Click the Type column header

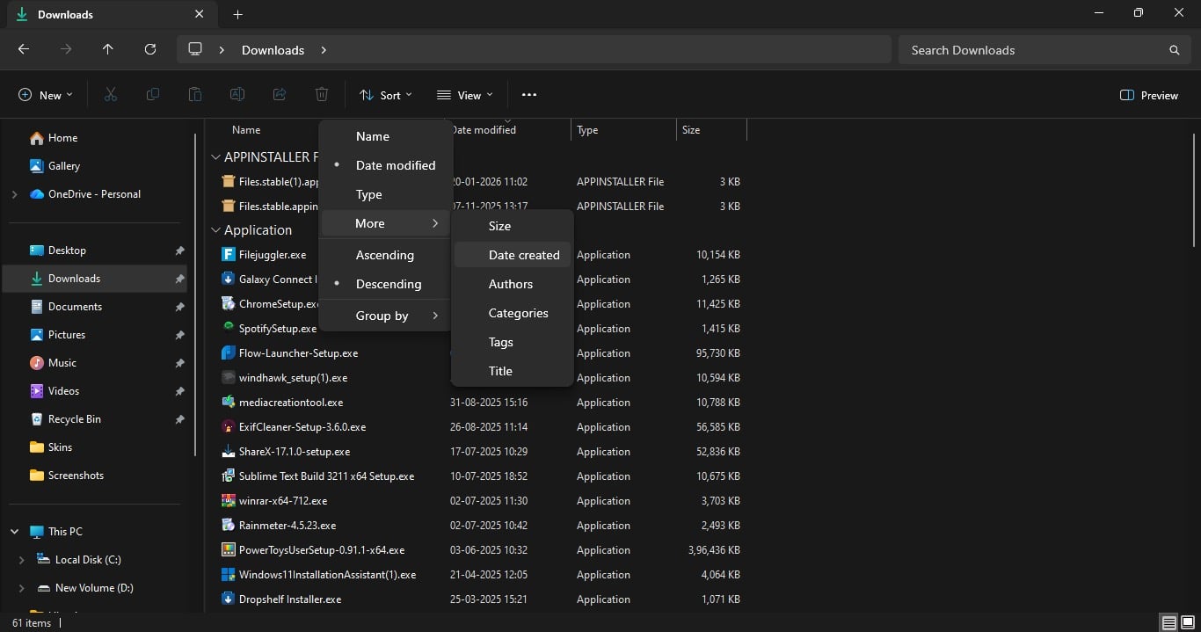point(623,130)
